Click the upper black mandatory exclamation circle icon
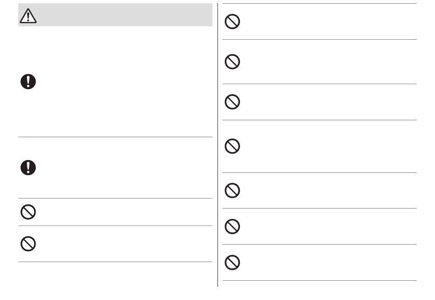The height and width of the screenshot is (300, 435). pyautogui.click(x=28, y=82)
